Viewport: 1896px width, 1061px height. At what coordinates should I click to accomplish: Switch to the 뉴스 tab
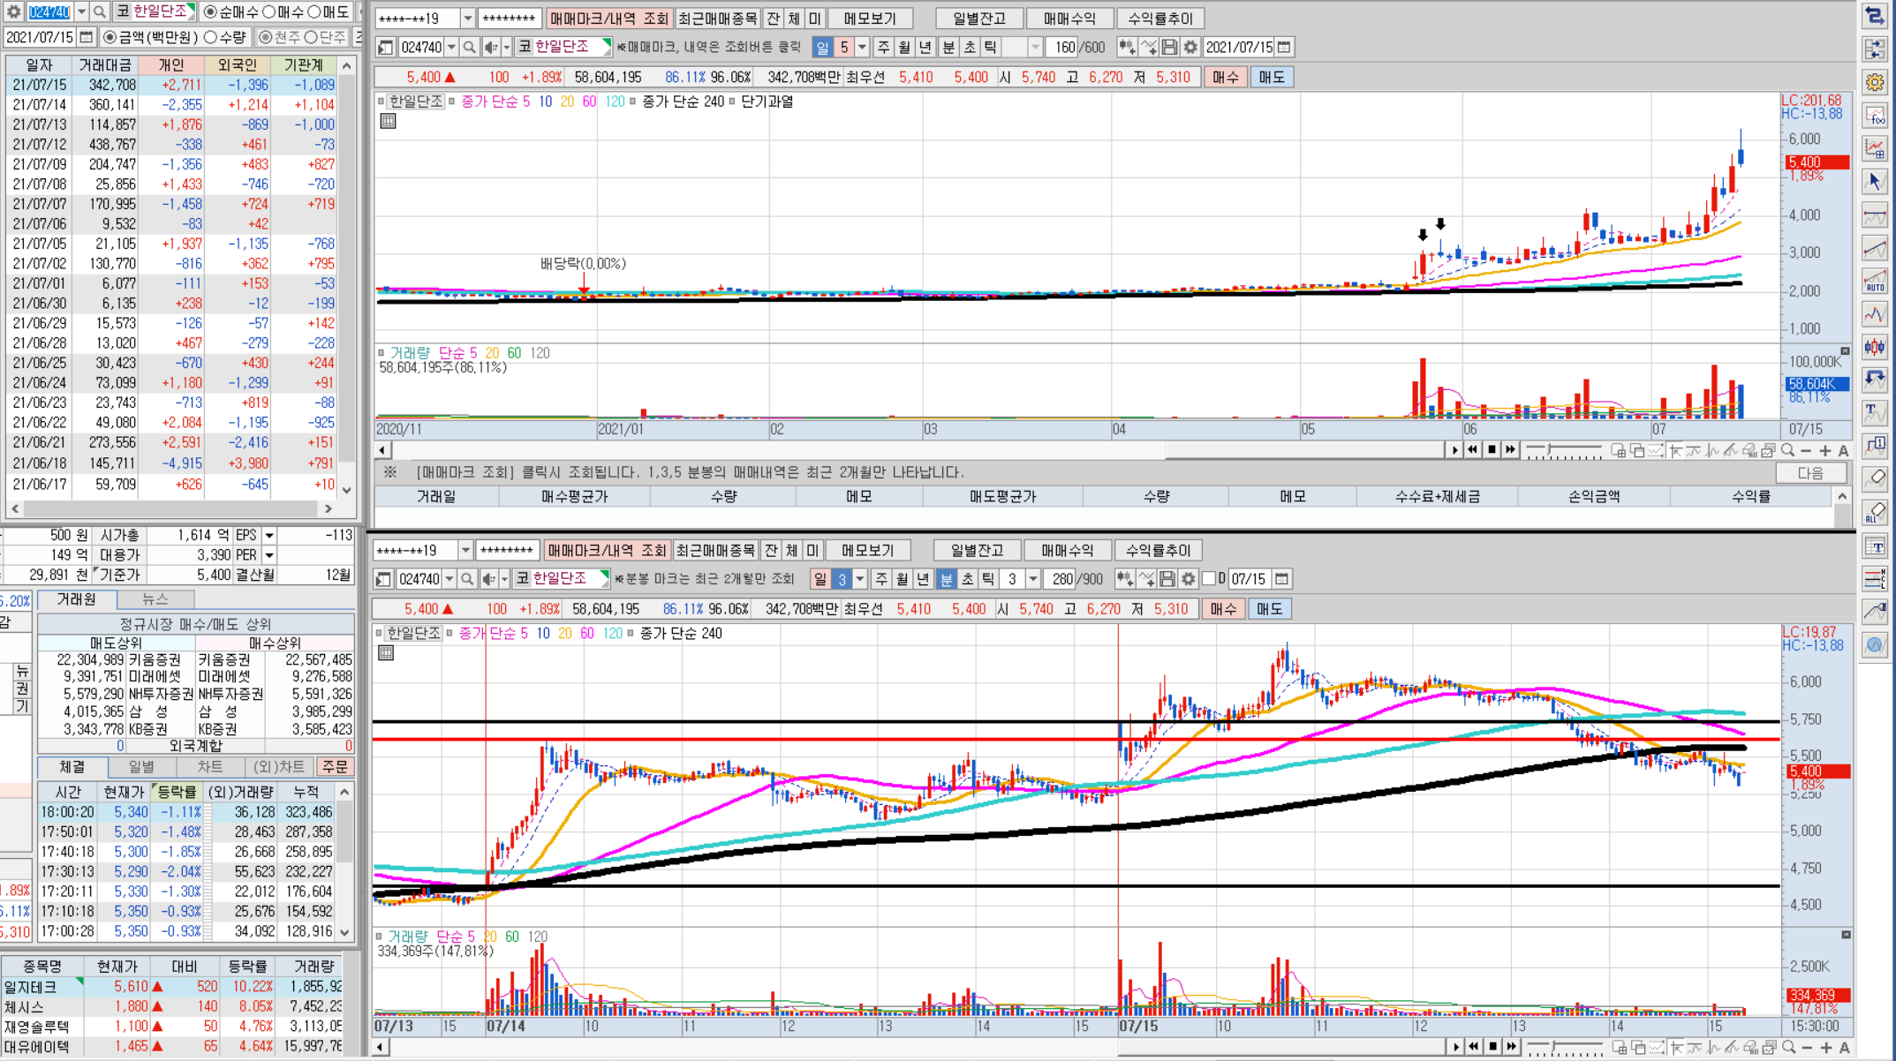[155, 599]
